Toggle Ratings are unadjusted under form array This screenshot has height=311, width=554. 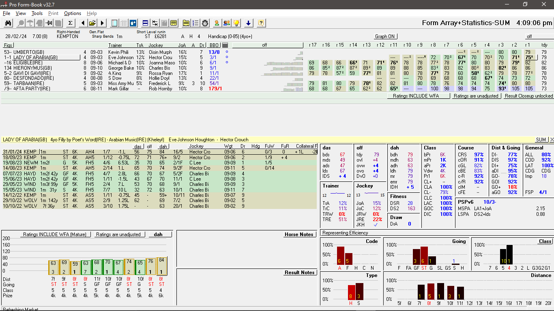click(476, 96)
